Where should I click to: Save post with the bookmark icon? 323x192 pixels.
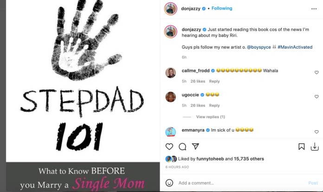point(301,147)
